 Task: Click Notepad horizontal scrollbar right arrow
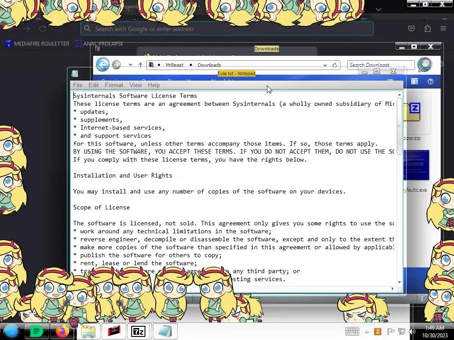click(393, 289)
